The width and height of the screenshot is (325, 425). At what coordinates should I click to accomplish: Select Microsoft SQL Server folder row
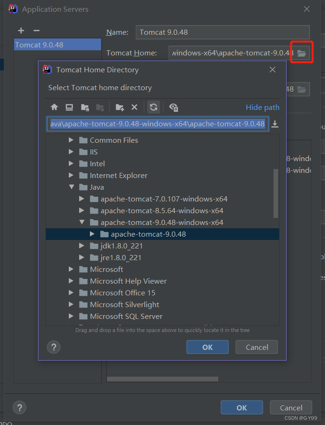(x=162, y=317)
